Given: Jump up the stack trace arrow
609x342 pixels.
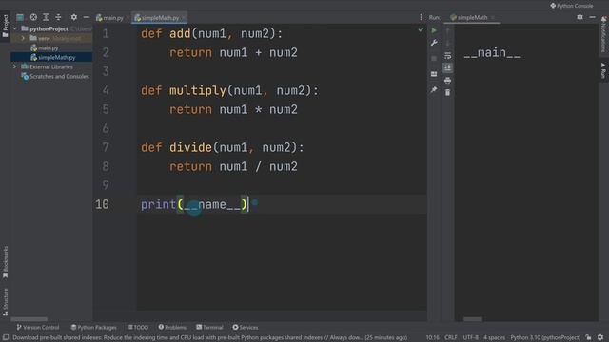Looking at the screenshot, I should click(448, 31).
